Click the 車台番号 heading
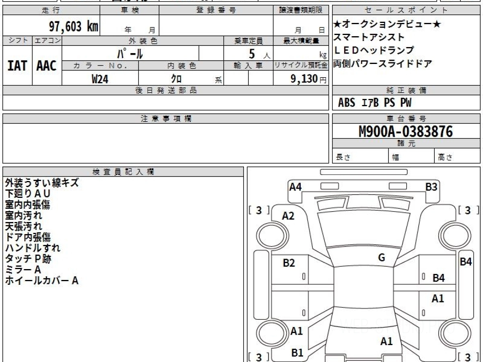Image resolution: width=483 pixels, height=362 pixels. pyautogui.click(x=406, y=119)
